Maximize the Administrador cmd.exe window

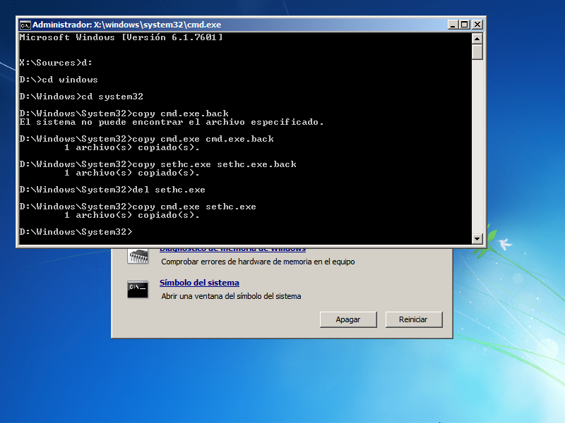464,24
